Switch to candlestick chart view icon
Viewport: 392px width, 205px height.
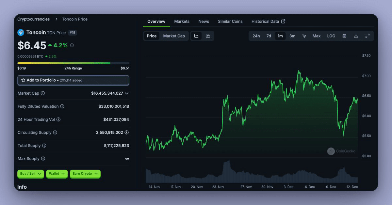(x=208, y=36)
